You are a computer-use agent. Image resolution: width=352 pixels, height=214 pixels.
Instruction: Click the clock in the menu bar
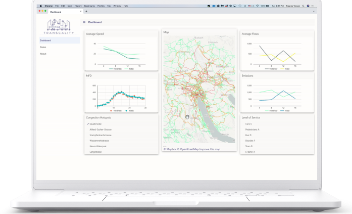pos(278,6)
